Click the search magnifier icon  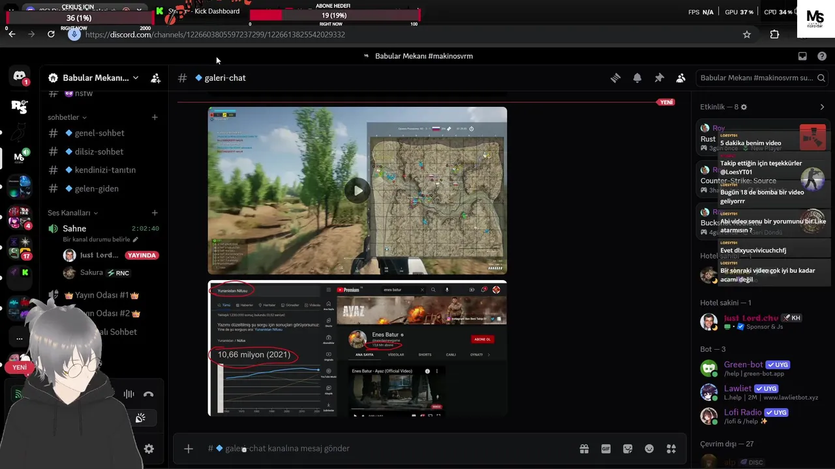click(x=821, y=78)
